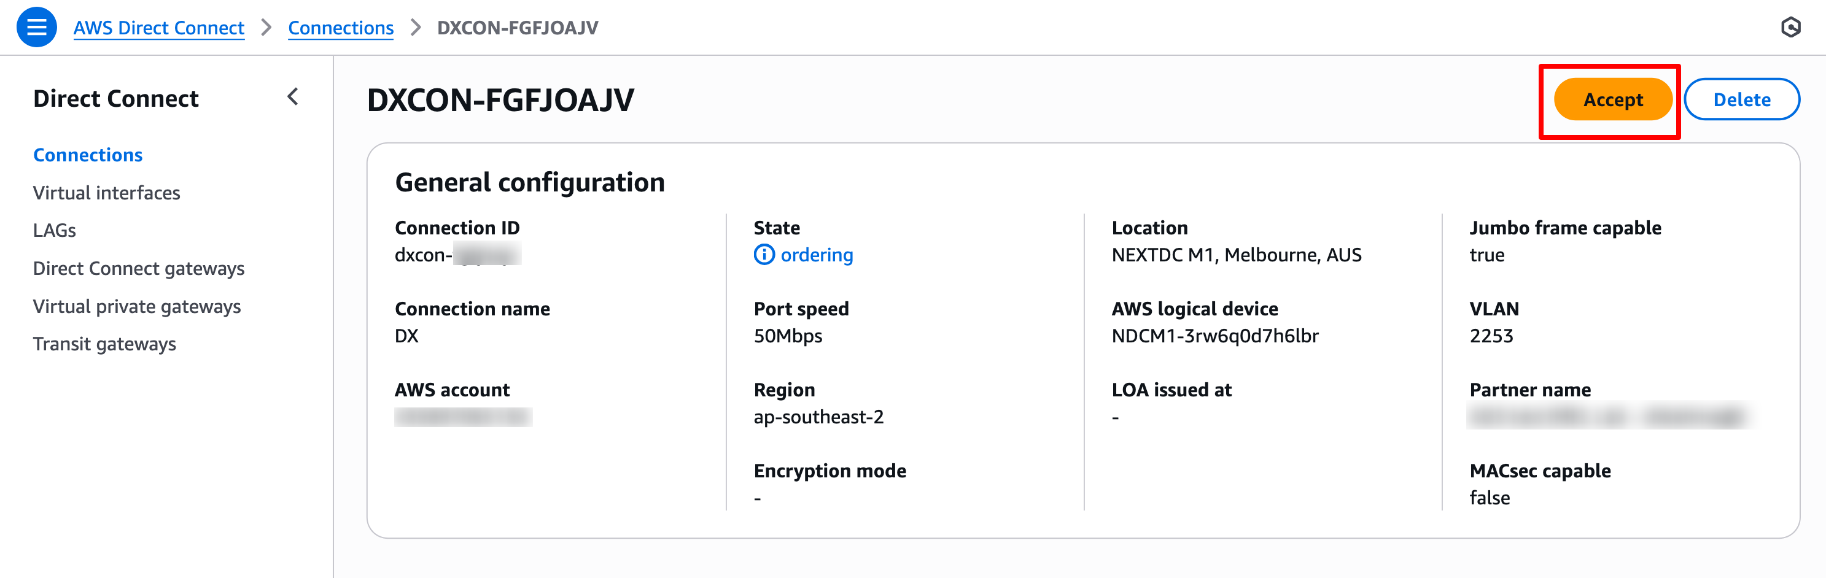Click the info icon beside ordering state
The image size is (1826, 578).
763,254
